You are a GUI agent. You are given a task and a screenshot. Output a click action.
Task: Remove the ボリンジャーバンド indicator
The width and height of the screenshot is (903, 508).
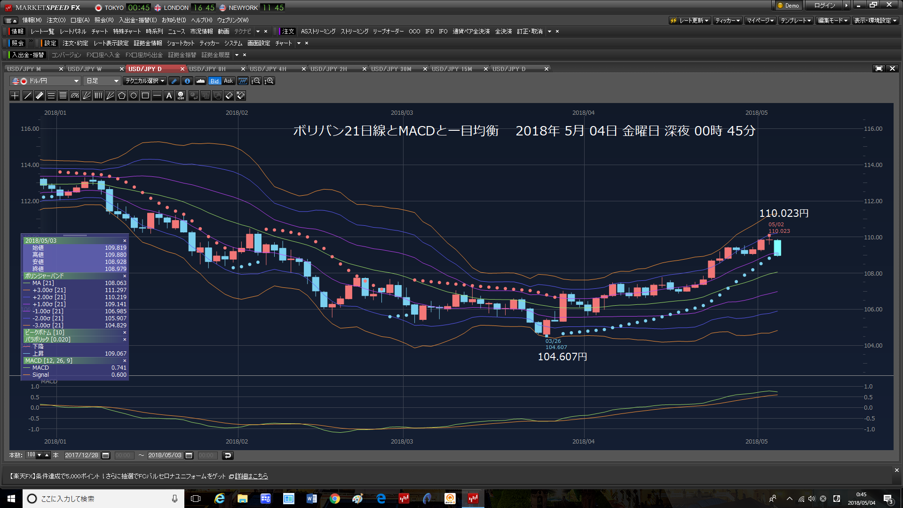point(125,276)
